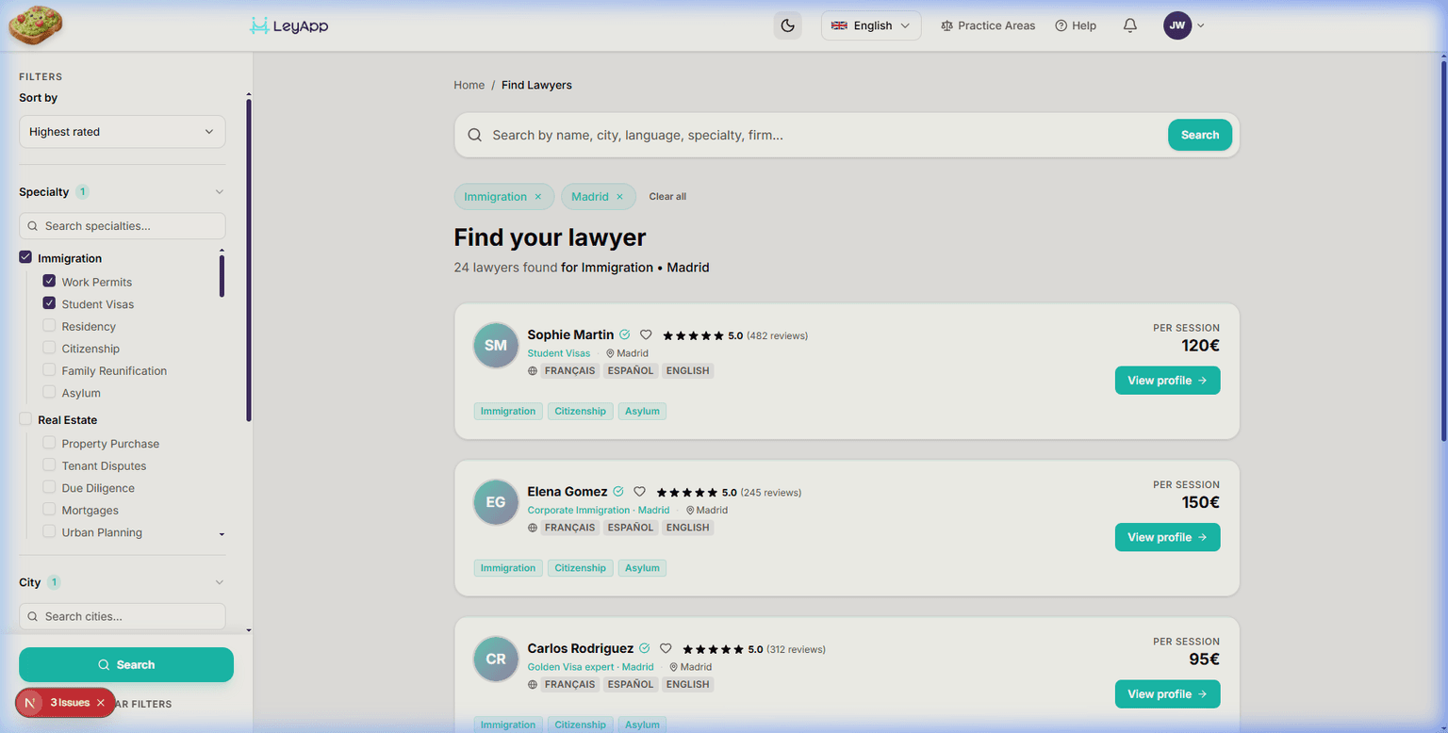Click the Help question mark icon
The image size is (1448, 733).
[x=1060, y=25]
